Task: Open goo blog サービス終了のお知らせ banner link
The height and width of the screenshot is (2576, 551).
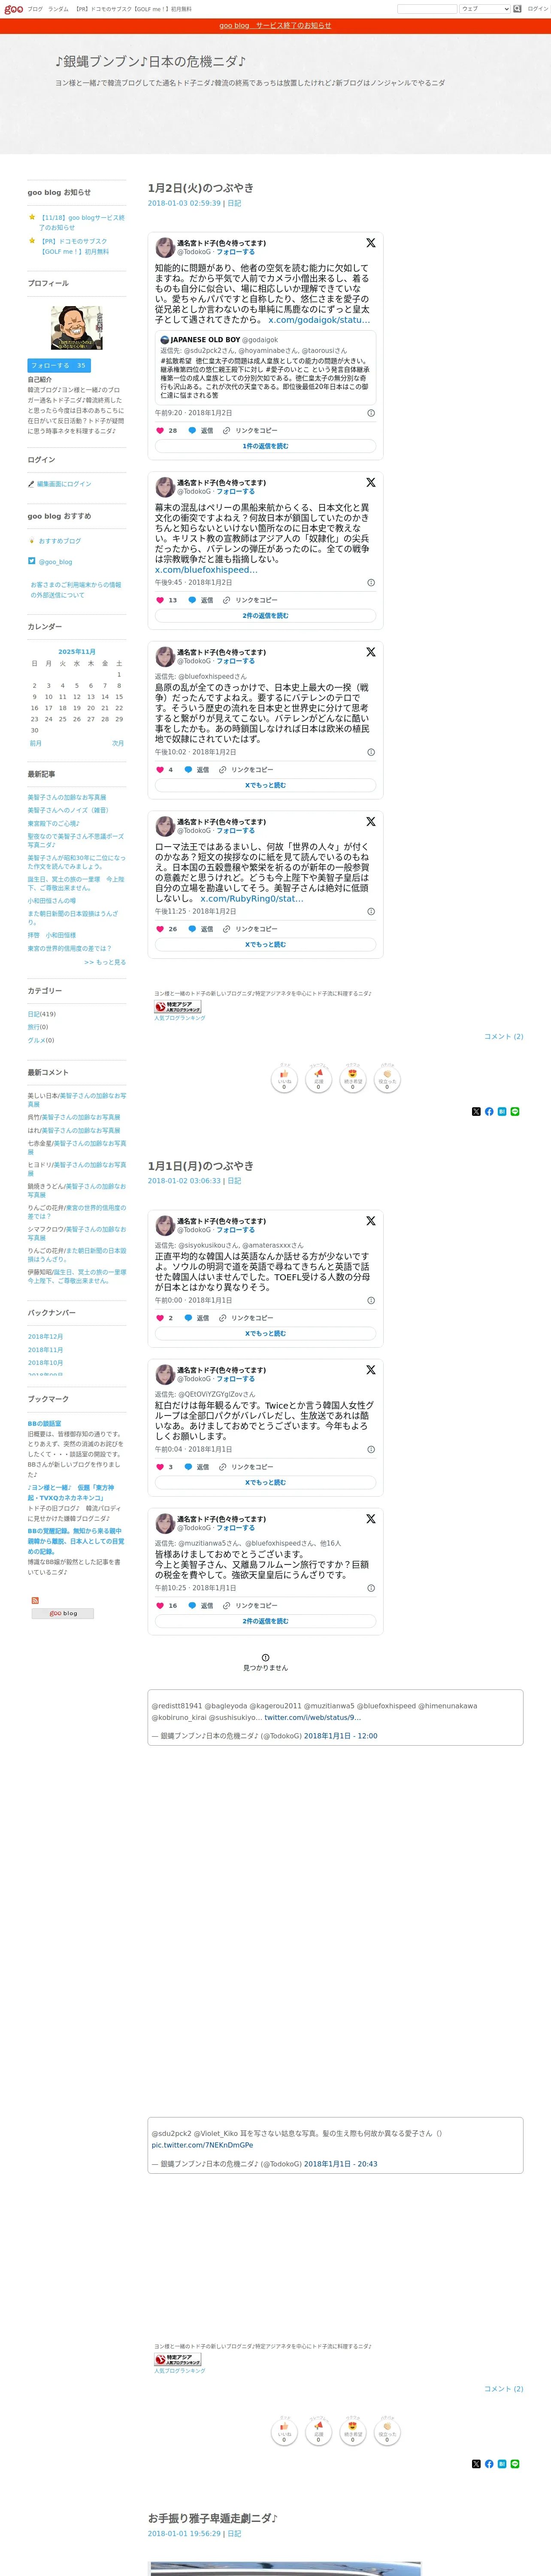Action: point(275,26)
